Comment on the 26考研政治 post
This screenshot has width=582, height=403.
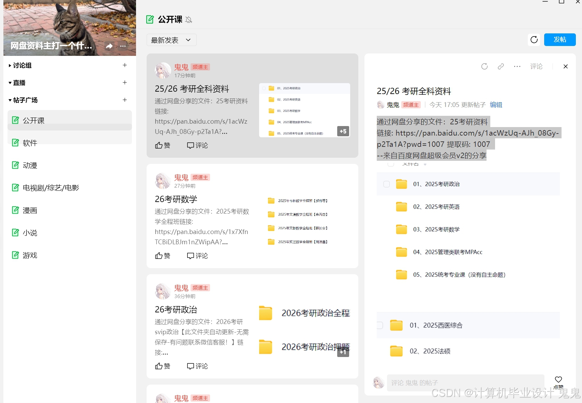click(x=197, y=366)
